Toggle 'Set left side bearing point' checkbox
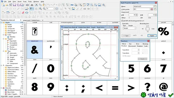Image resolution: width=174 pixels, height=98 pixels. (122, 21)
